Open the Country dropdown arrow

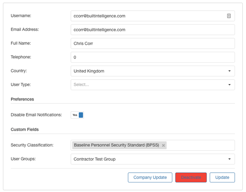(x=230, y=71)
